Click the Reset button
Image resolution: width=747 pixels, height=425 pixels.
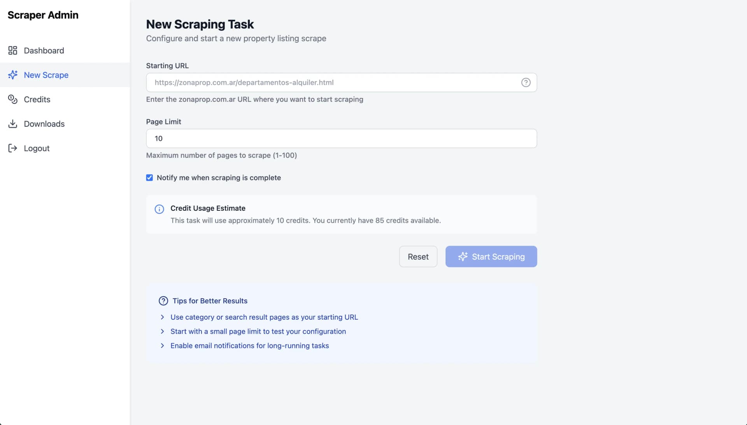[418, 256]
